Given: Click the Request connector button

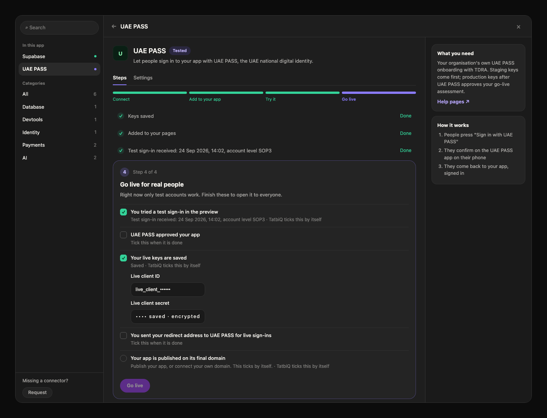Looking at the screenshot, I should pos(37,393).
